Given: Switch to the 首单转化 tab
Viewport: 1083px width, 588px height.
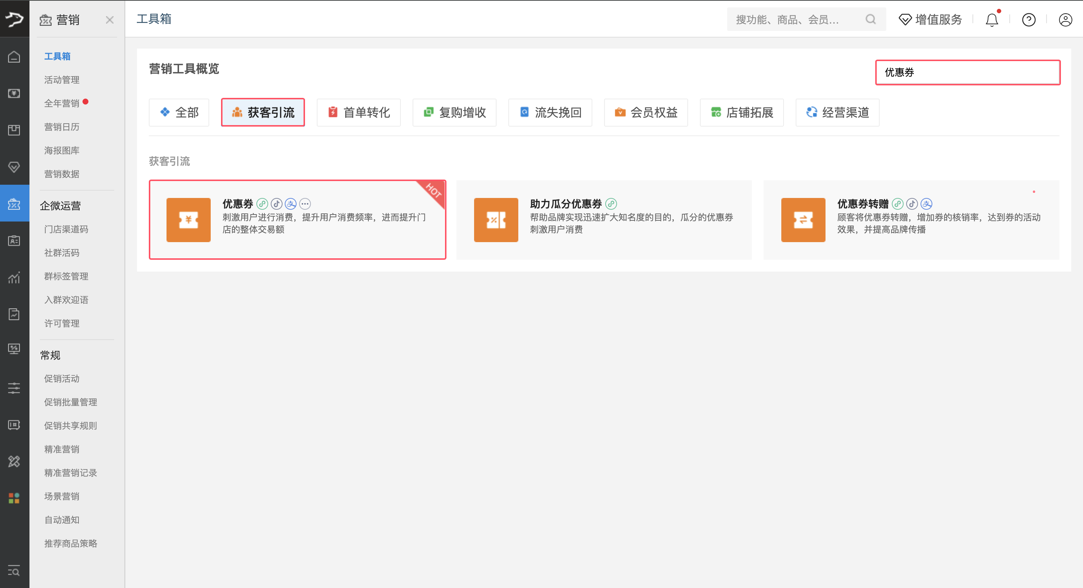Looking at the screenshot, I should click(x=359, y=113).
